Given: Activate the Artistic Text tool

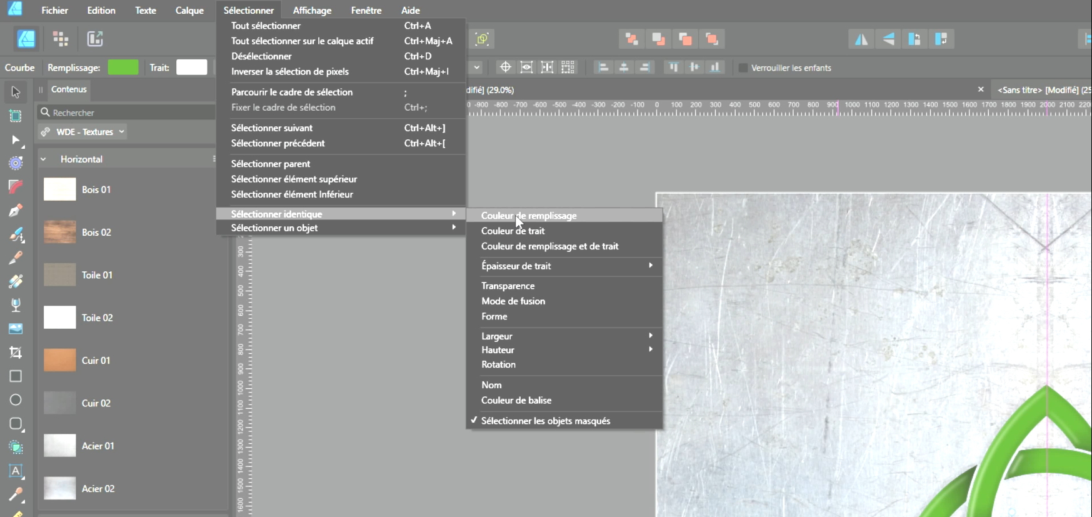Looking at the screenshot, I should click(16, 471).
